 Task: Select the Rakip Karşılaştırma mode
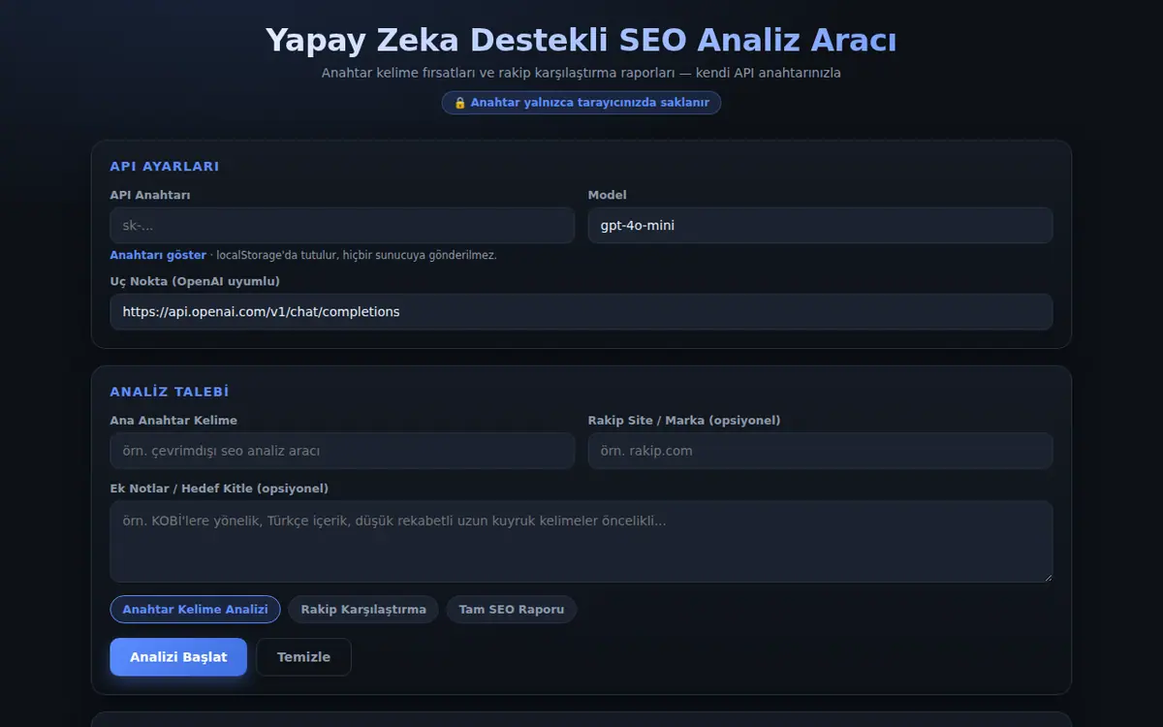pyautogui.click(x=363, y=609)
